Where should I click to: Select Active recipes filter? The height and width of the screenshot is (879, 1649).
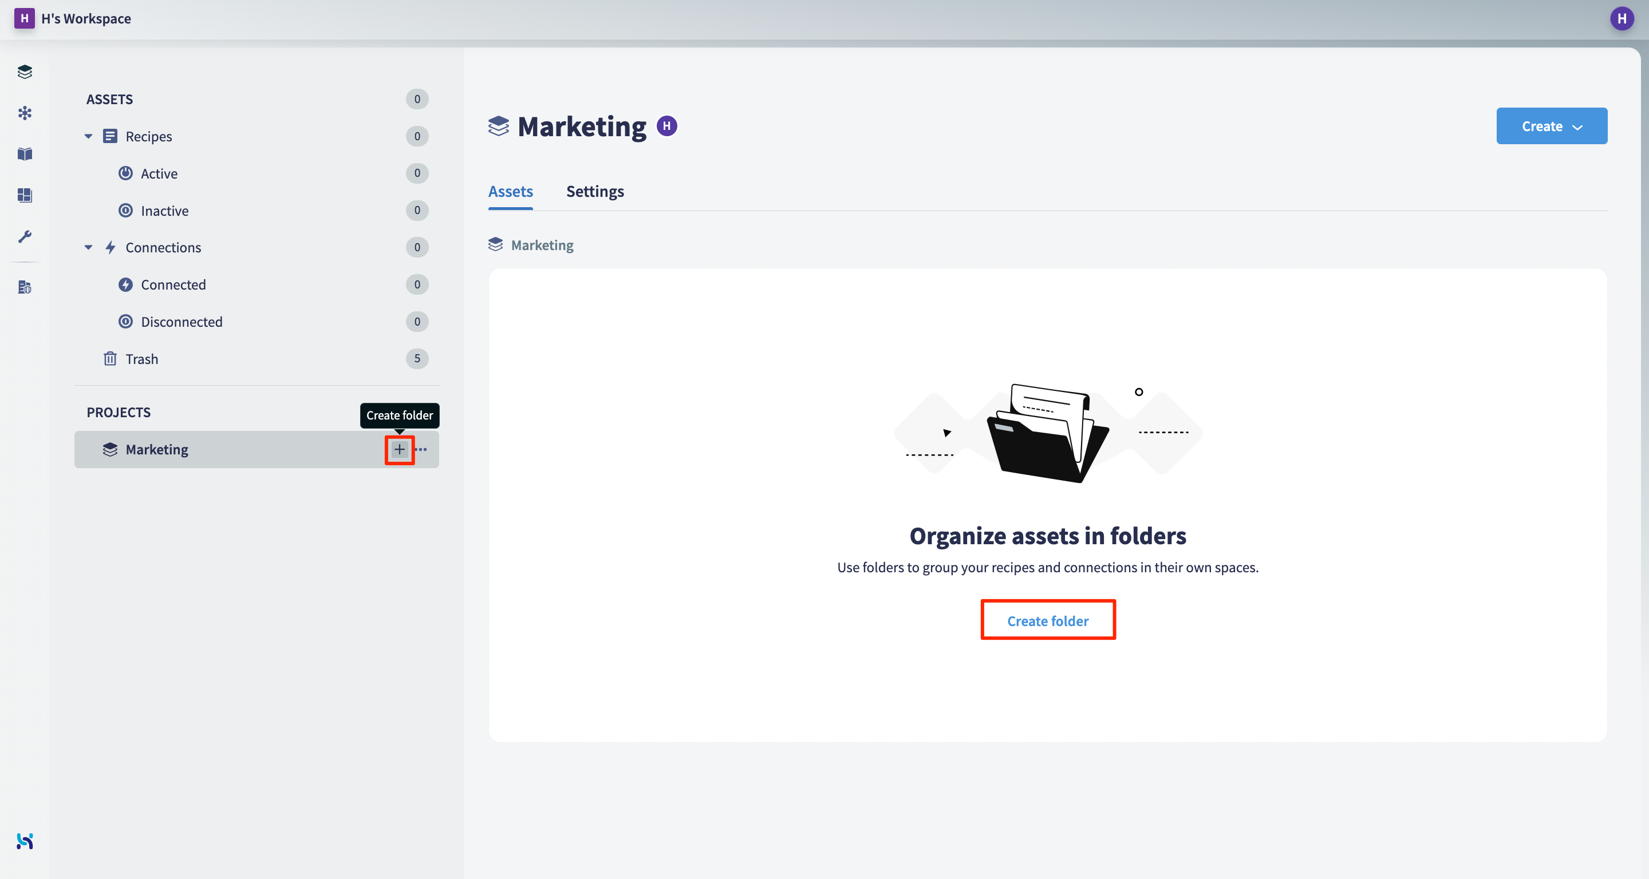click(159, 173)
